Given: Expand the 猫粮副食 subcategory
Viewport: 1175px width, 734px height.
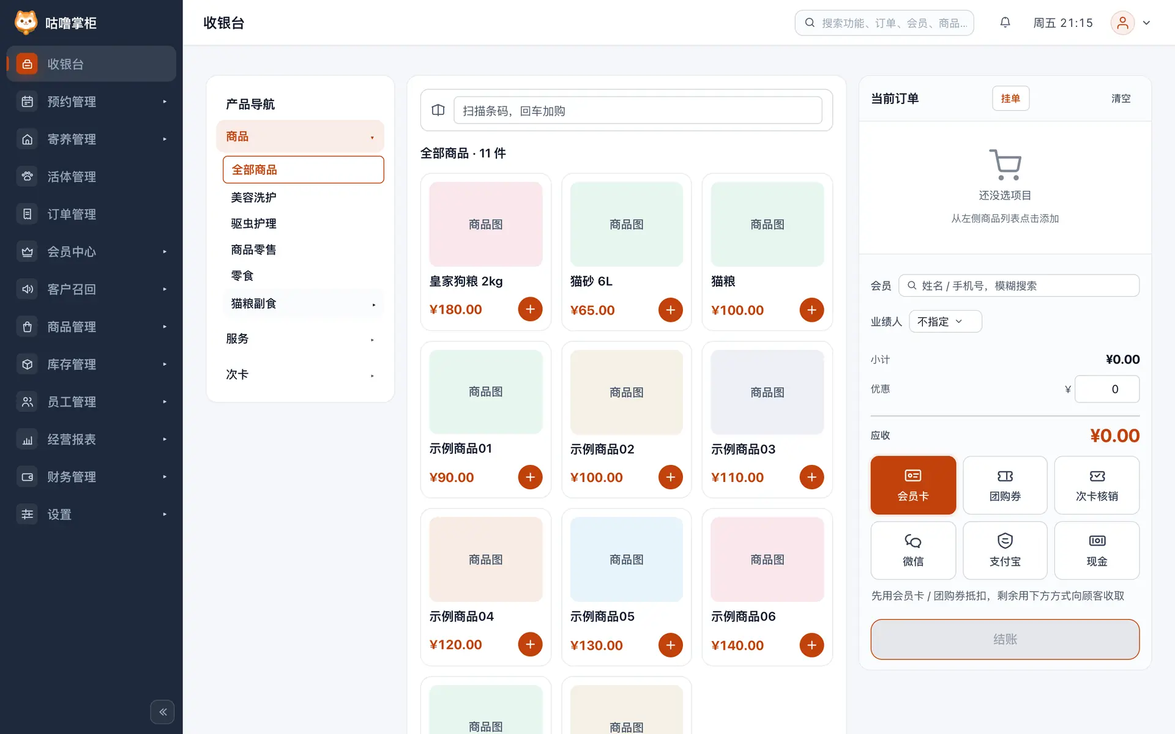Looking at the screenshot, I should [304, 303].
